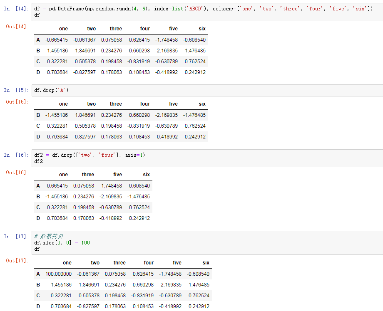Click the "In [14]:" input prompt label
This screenshot has width=383, height=311.
pyautogui.click(x=16, y=9)
